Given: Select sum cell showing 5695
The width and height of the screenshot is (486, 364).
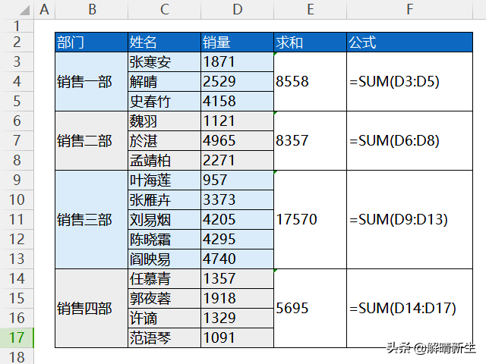Looking at the screenshot, I should click(x=311, y=309).
